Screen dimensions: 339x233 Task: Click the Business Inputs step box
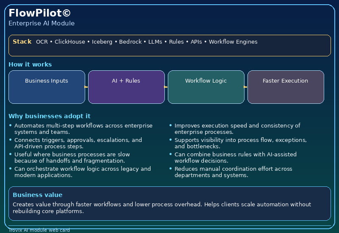click(47, 87)
